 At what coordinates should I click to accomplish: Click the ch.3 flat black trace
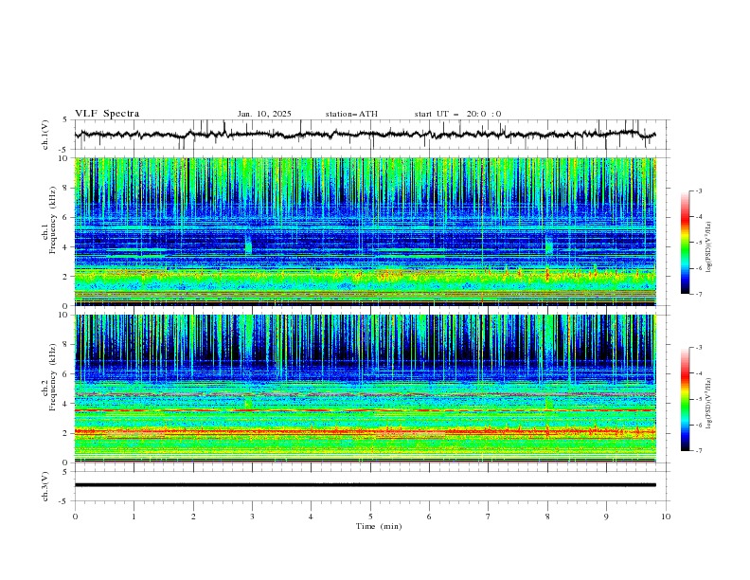365,485
